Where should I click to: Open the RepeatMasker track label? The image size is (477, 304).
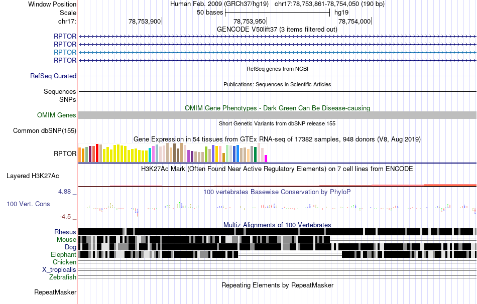pyautogui.click(x=55, y=292)
